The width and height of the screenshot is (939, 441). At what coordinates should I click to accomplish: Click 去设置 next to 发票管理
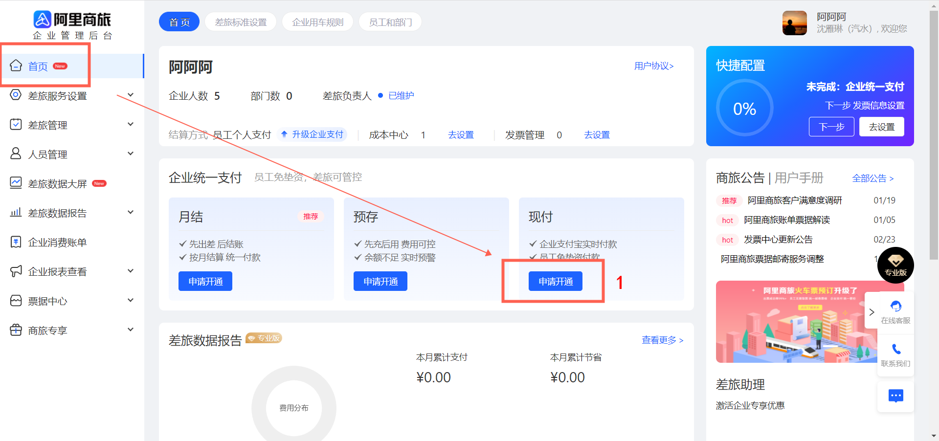point(597,134)
